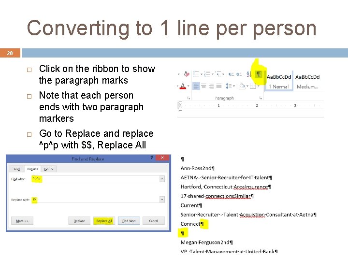Screen dimensions: 348x261
Task: Switch to the Find tab
Action: coord(16,169)
